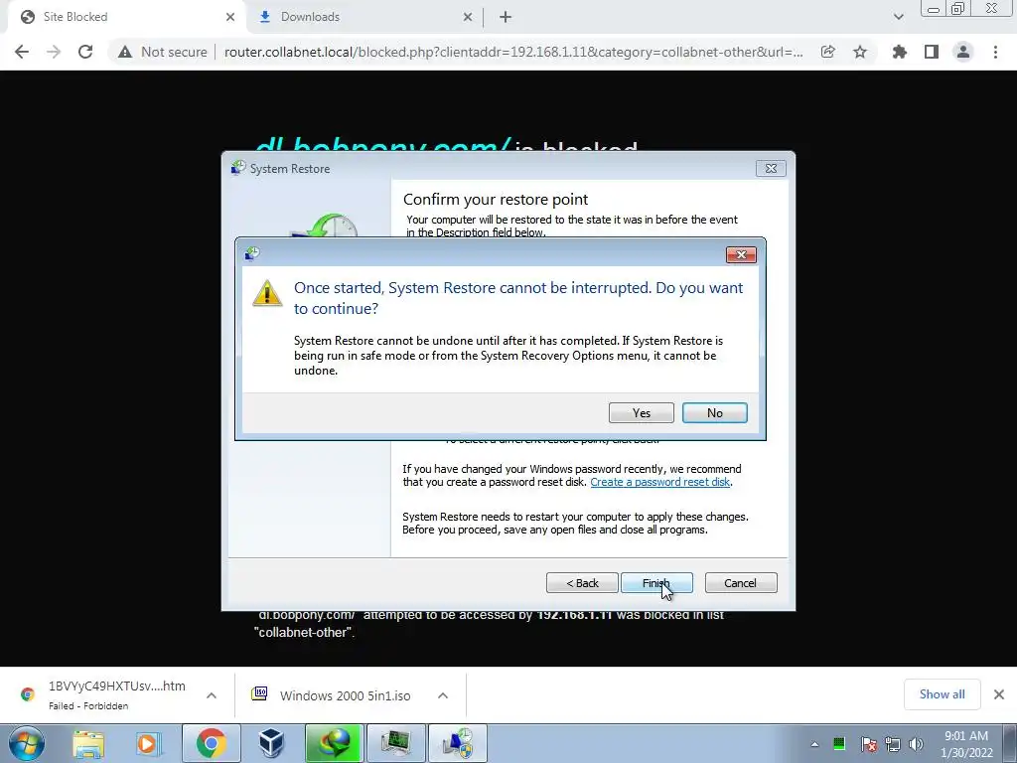Go back with the < Back button
This screenshot has width=1017, height=763.
click(x=582, y=582)
